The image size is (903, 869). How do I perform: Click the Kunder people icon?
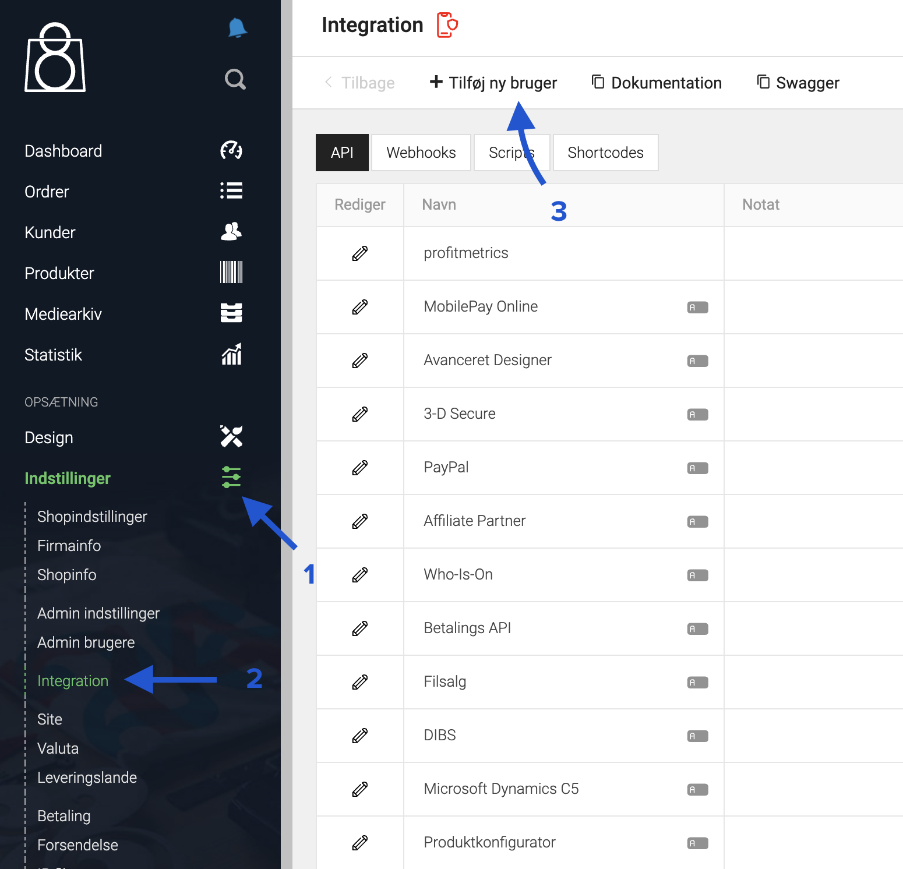[x=231, y=231]
